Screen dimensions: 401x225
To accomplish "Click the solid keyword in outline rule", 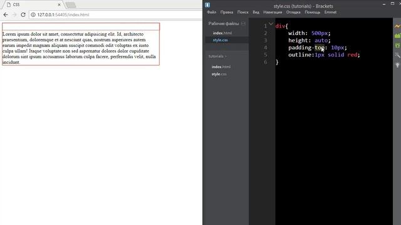I will [x=336, y=54].
